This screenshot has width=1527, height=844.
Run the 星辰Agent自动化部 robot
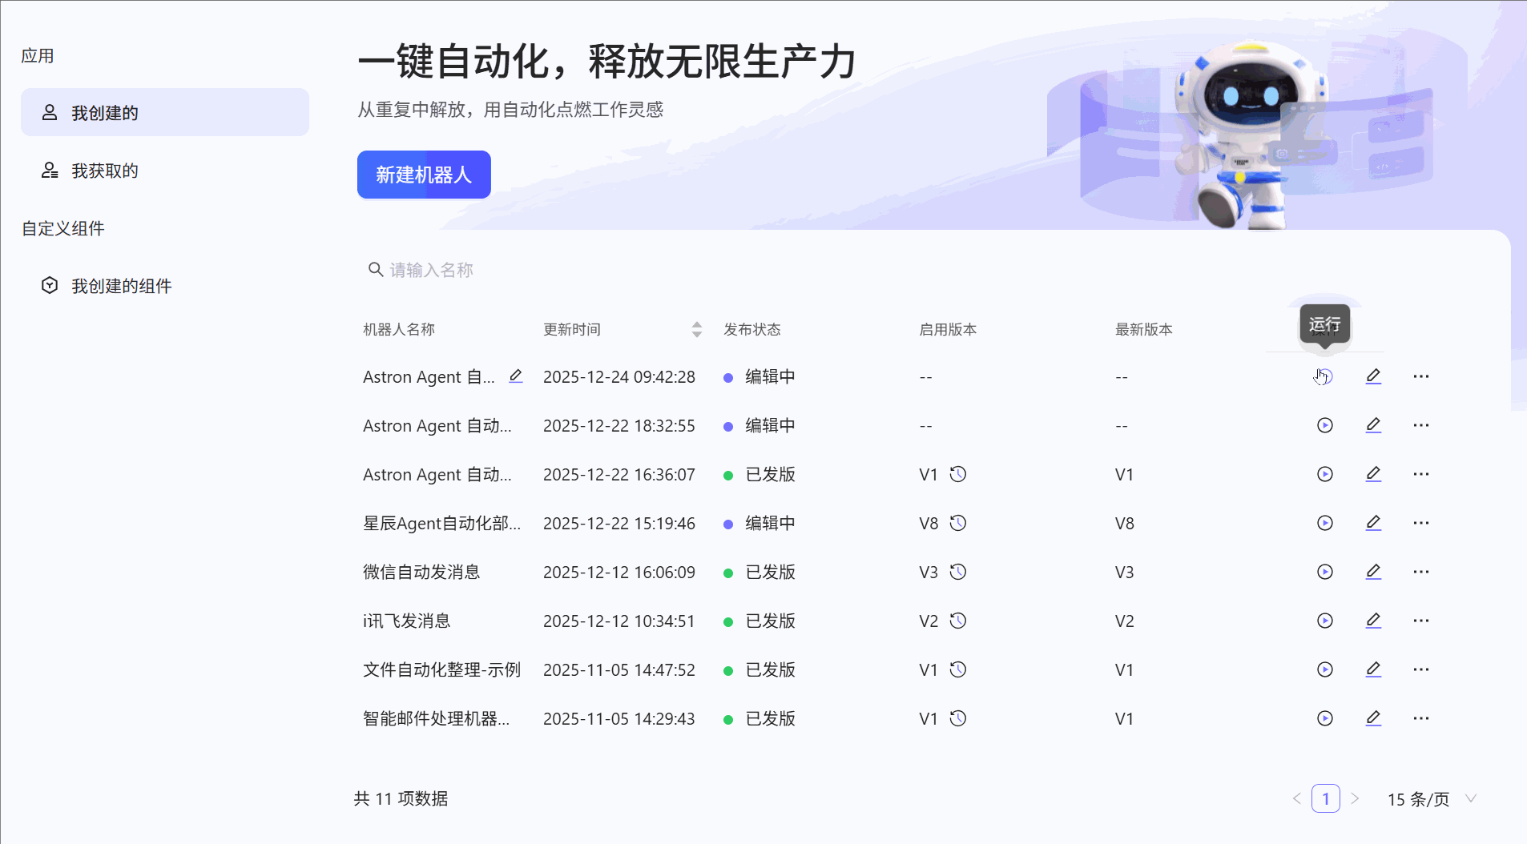(x=1325, y=523)
